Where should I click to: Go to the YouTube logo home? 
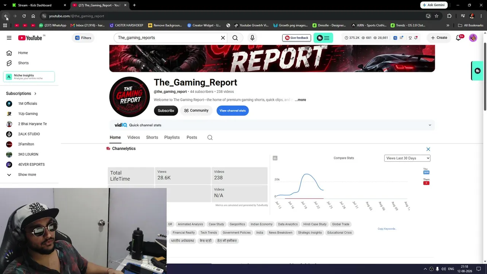[x=30, y=38]
